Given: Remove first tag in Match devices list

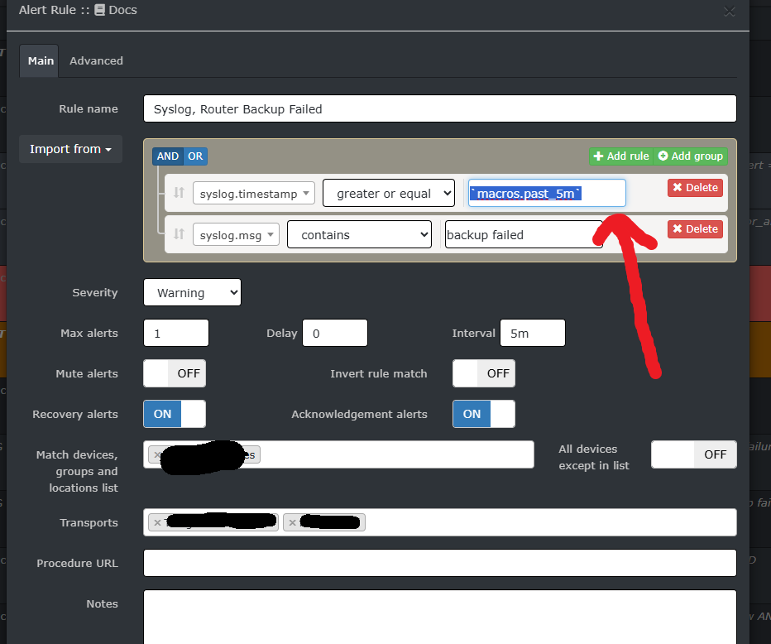Looking at the screenshot, I should pyautogui.click(x=157, y=454).
